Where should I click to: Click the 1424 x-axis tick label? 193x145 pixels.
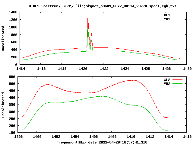(125, 69)
